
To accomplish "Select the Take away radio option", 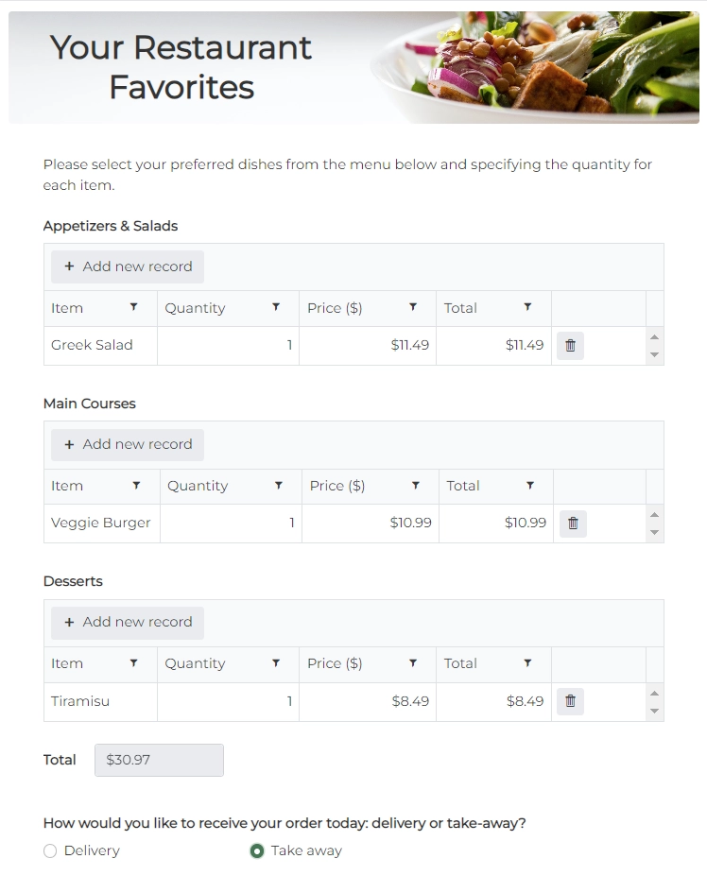I will [x=257, y=851].
